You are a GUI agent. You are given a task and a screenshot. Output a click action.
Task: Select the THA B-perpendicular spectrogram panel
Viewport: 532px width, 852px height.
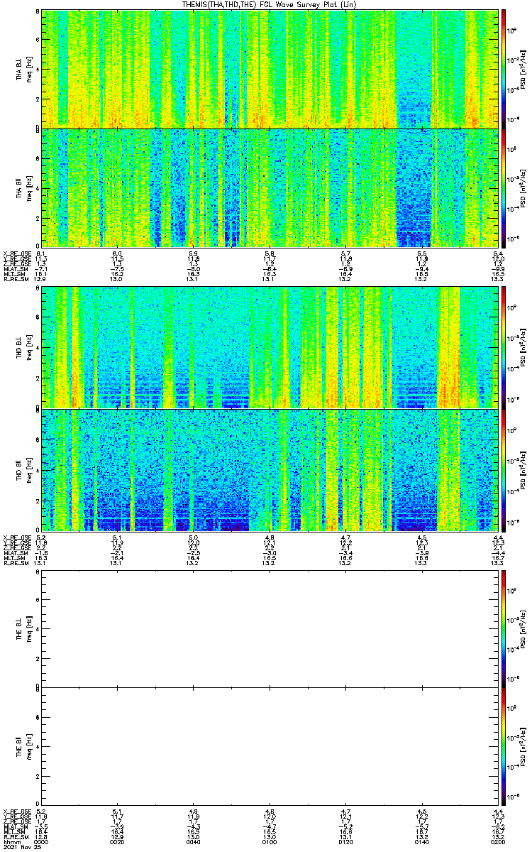click(x=269, y=68)
